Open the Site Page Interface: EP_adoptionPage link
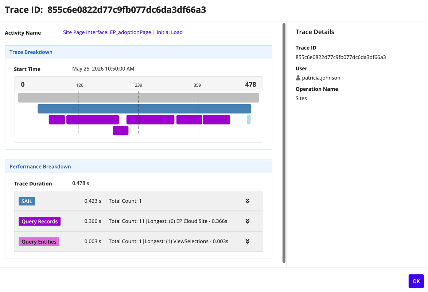The height and width of the screenshot is (292, 428). click(x=122, y=32)
